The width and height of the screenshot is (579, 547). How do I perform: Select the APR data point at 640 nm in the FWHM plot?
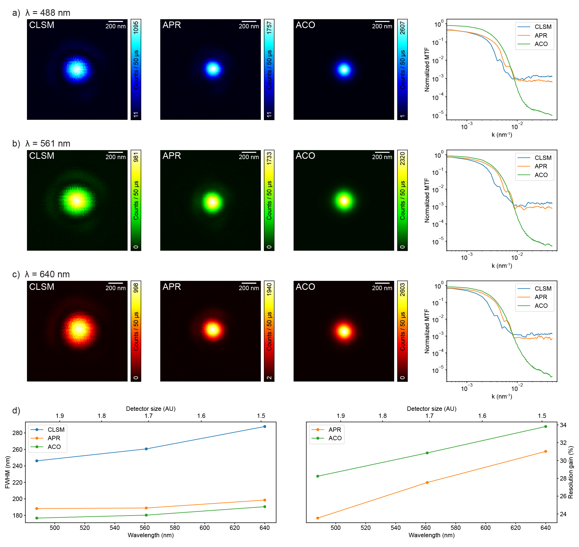(x=264, y=500)
